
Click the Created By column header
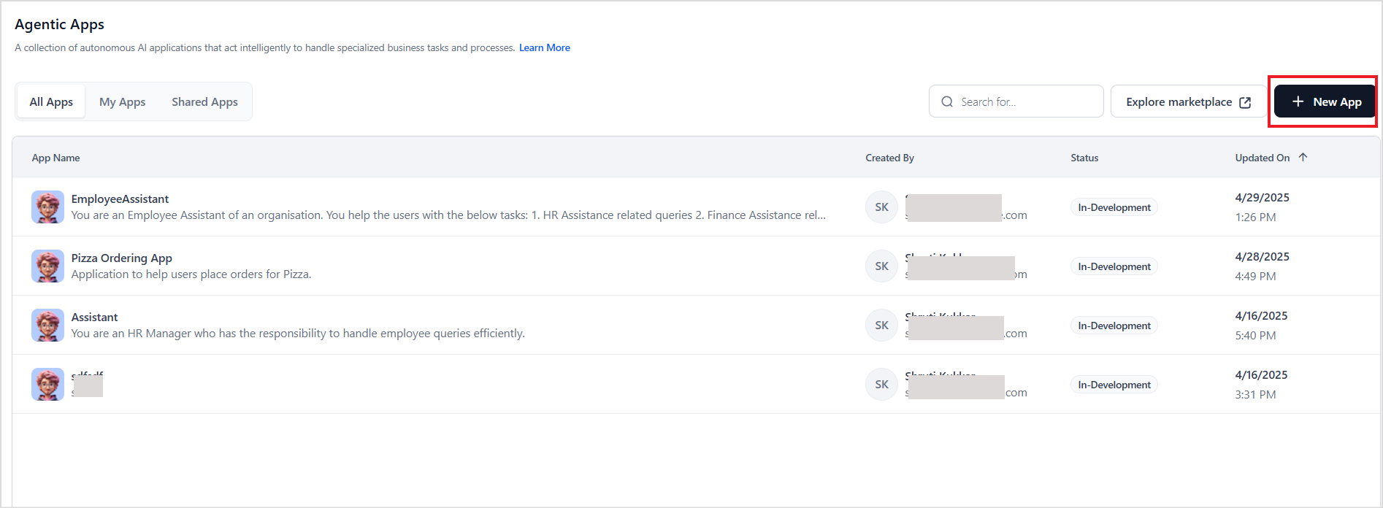pyautogui.click(x=889, y=158)
